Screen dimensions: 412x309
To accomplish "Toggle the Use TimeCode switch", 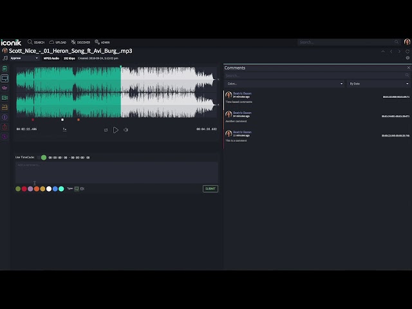I will tap(41, 157).
